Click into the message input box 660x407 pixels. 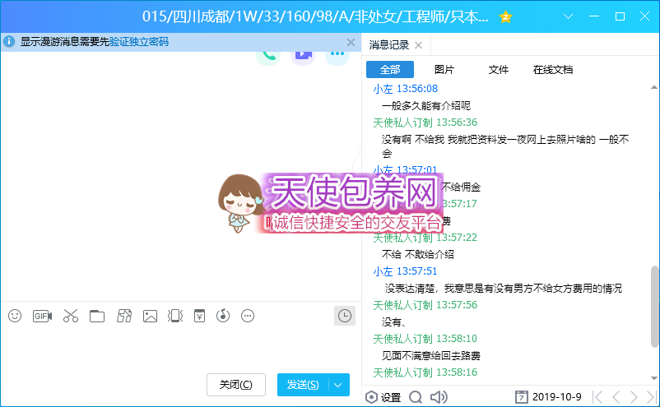pos(181,349)
